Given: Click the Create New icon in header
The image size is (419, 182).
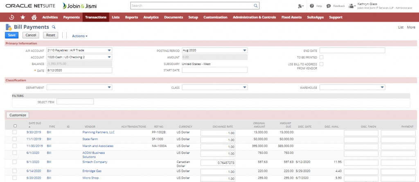Looking at the screenshot, I should [x=301, y=6].
